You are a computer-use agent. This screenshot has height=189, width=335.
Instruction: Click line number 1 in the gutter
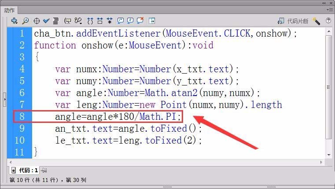coord(22,33)
